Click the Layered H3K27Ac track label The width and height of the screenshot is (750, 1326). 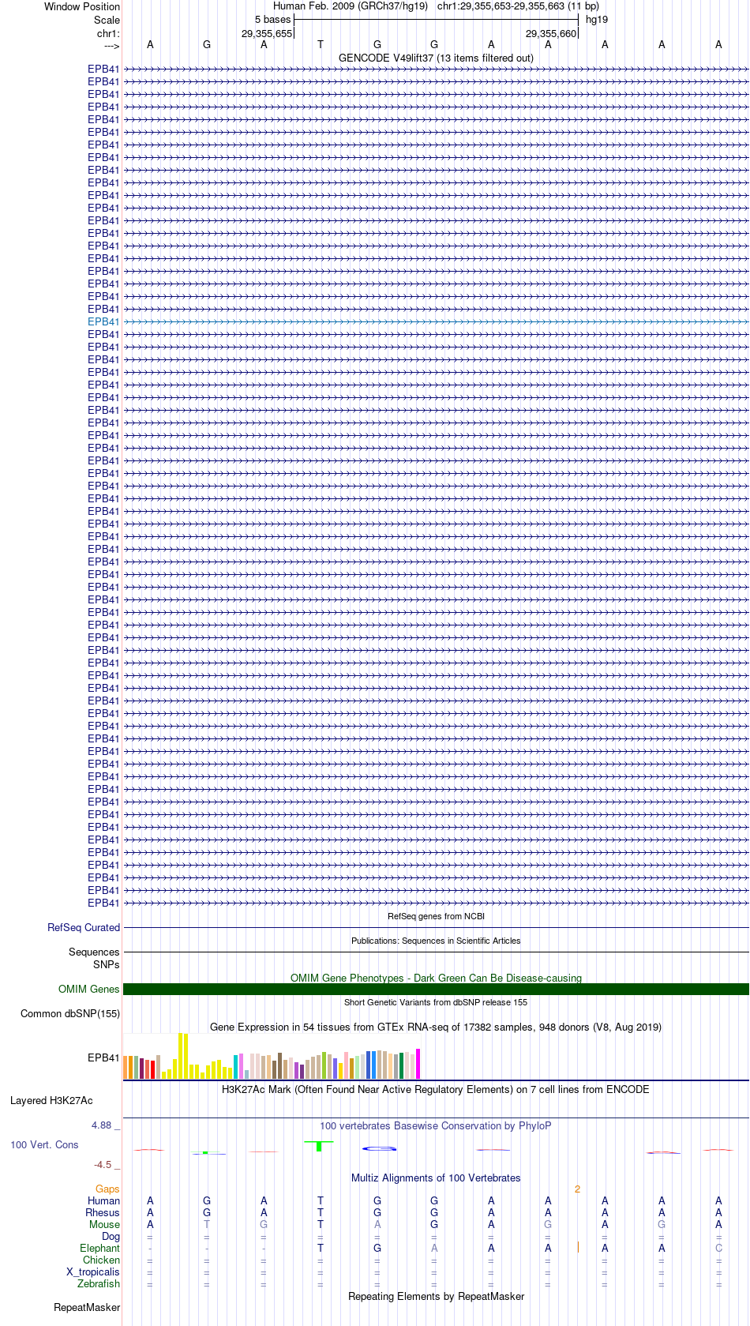pos(51,1100)
